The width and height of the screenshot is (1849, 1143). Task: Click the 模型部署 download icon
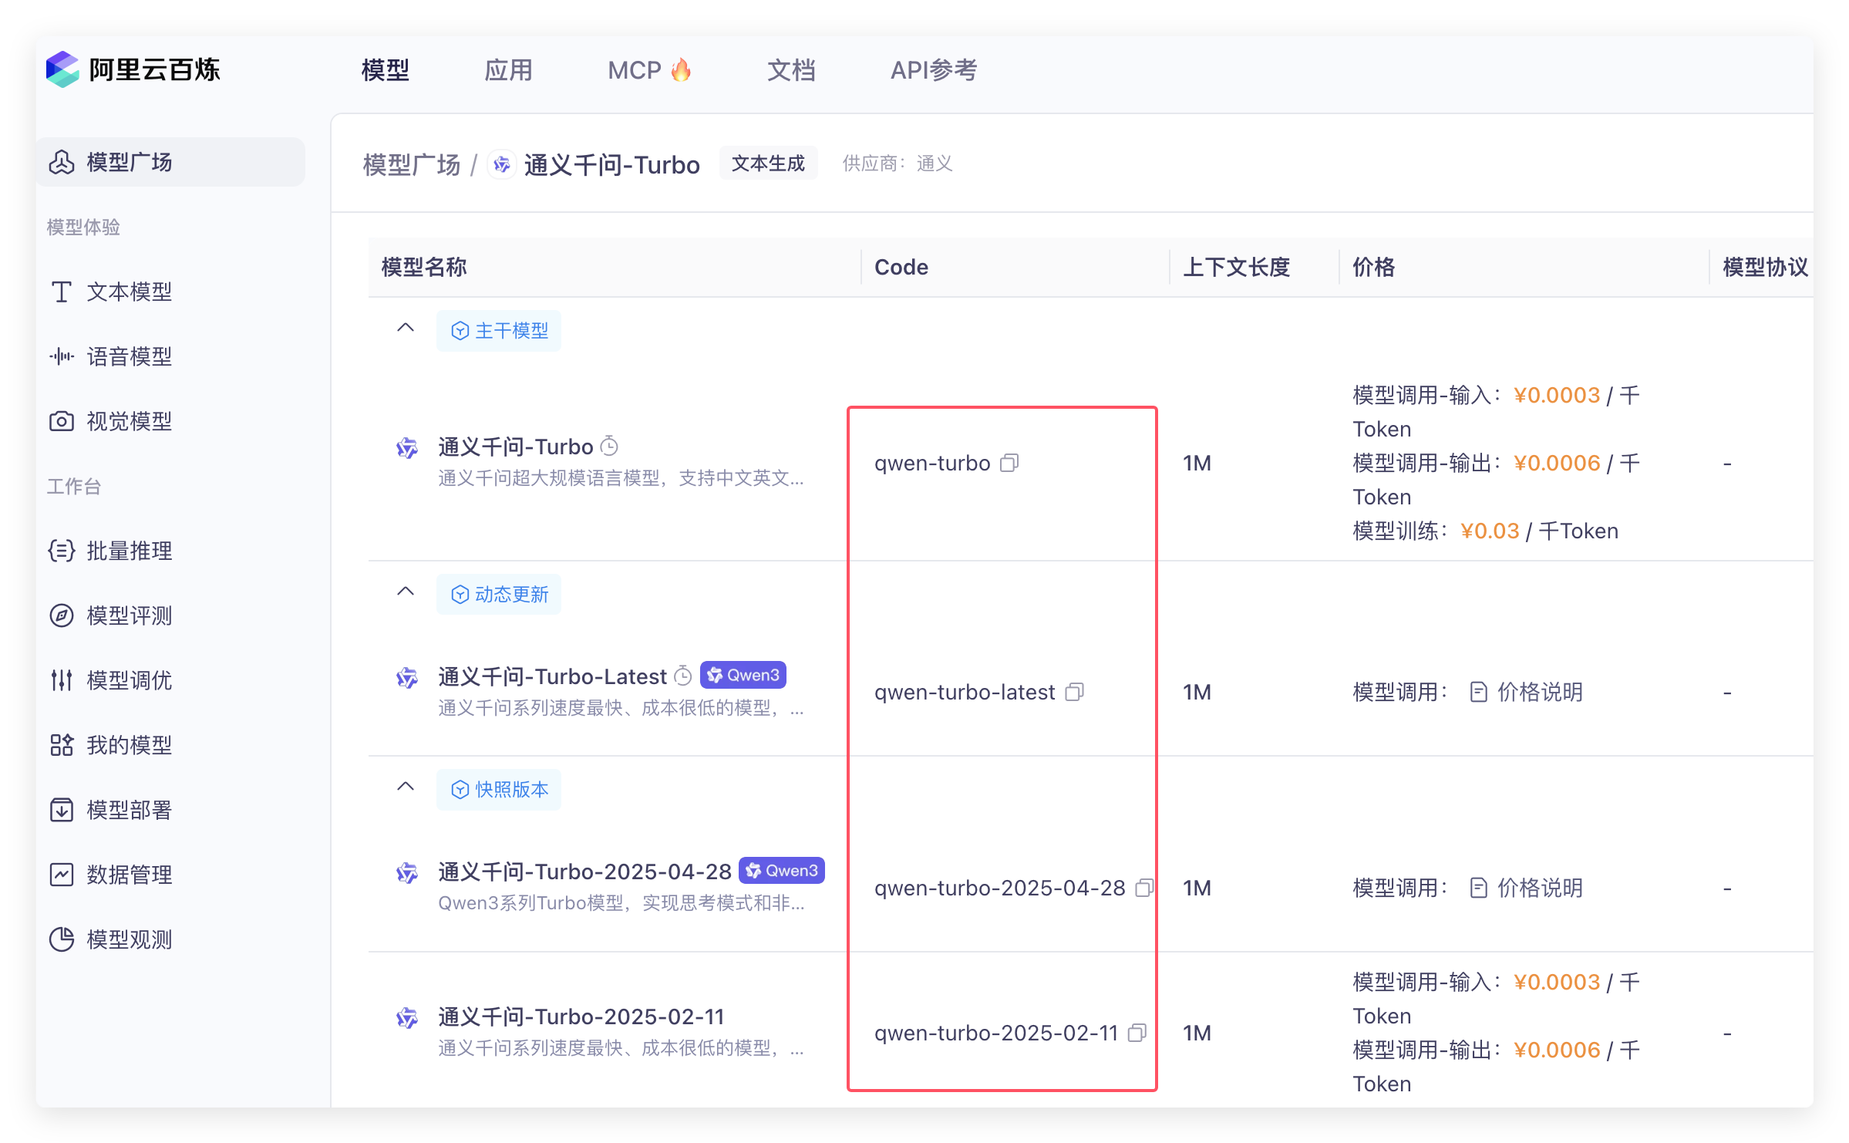click(62, 810)
